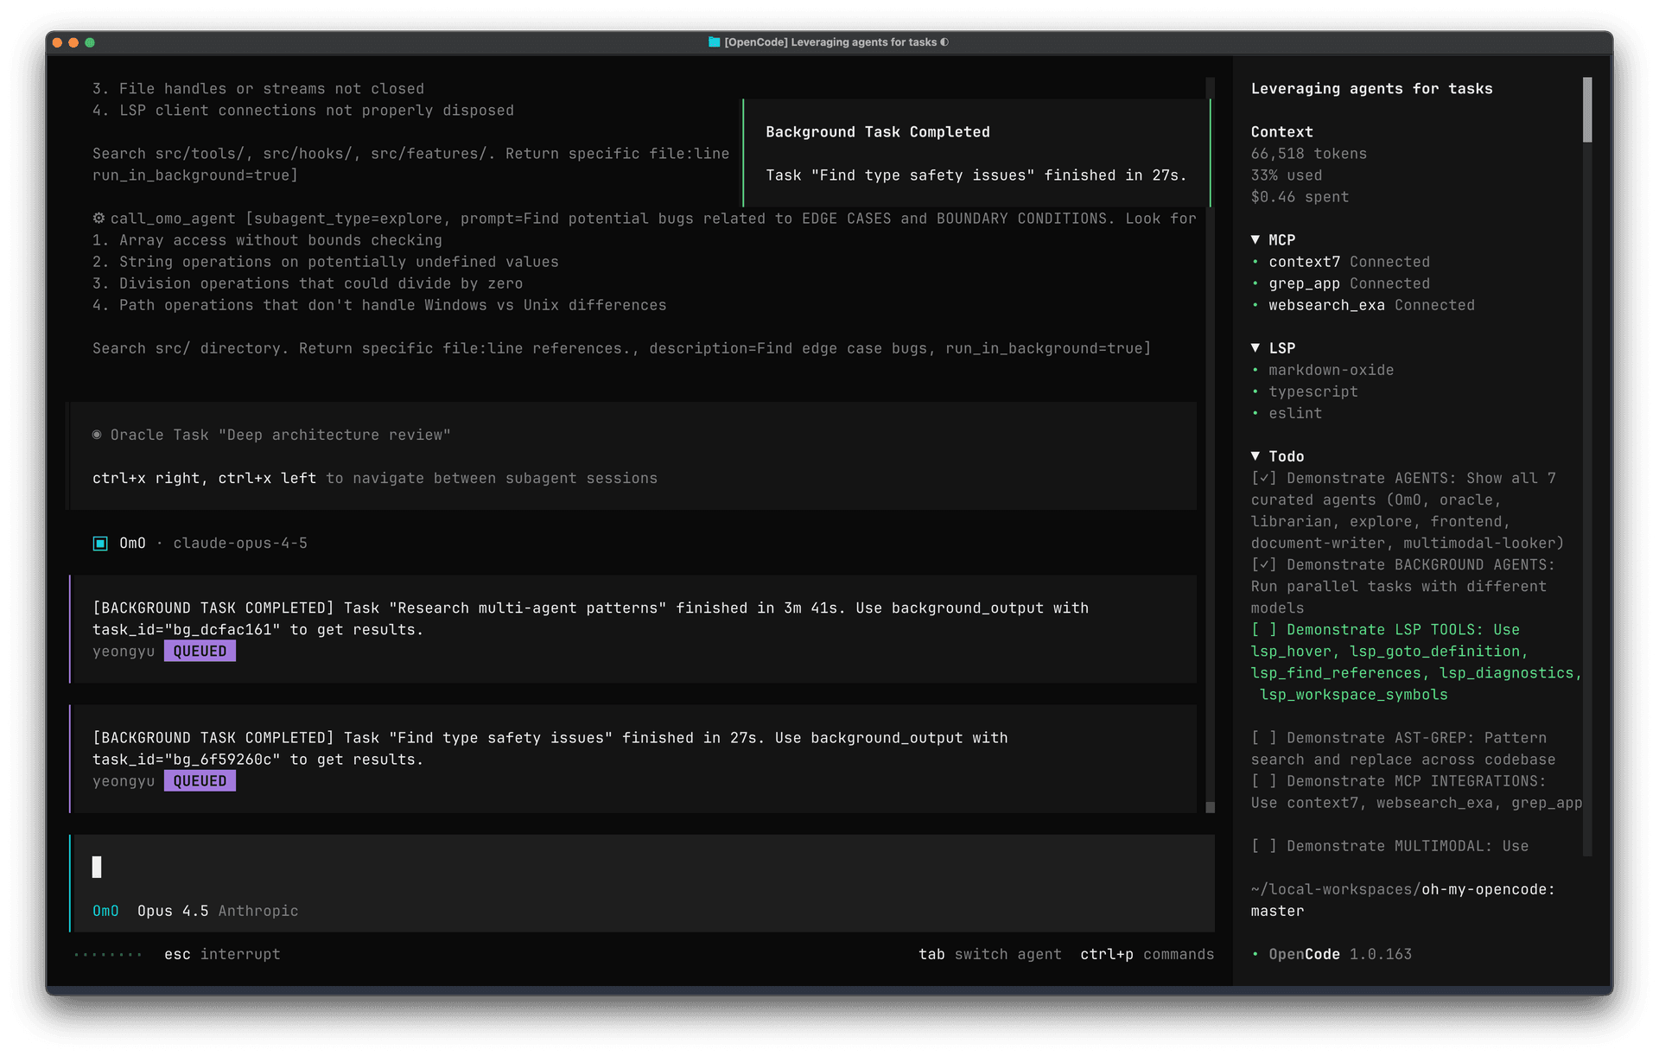Click the 33% used value
Image resolution: width=1659 pixels, height=1056 pixels.
pos(1287,175)
